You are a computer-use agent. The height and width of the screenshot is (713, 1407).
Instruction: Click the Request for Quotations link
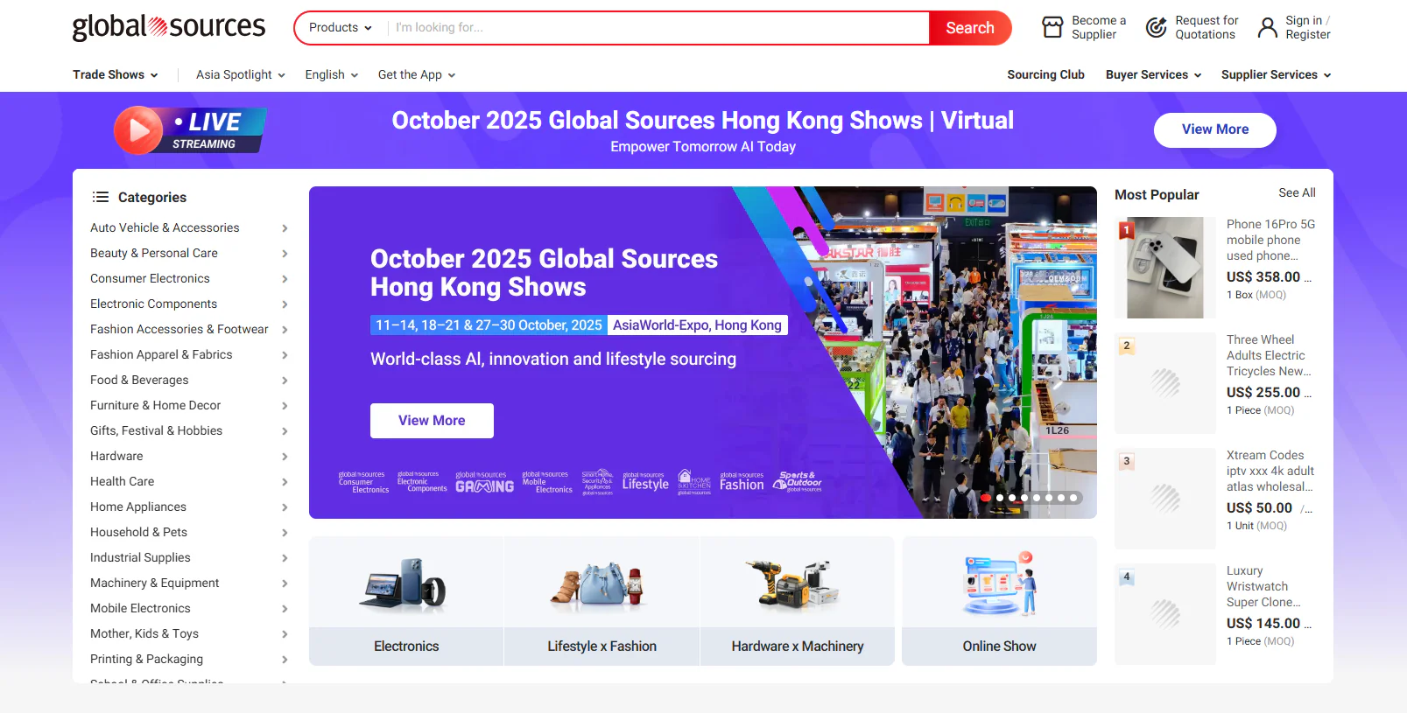1207,28
